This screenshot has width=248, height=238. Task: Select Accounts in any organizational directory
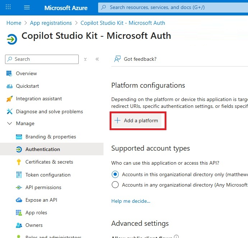pyautogui.click(x=115, y=185)
